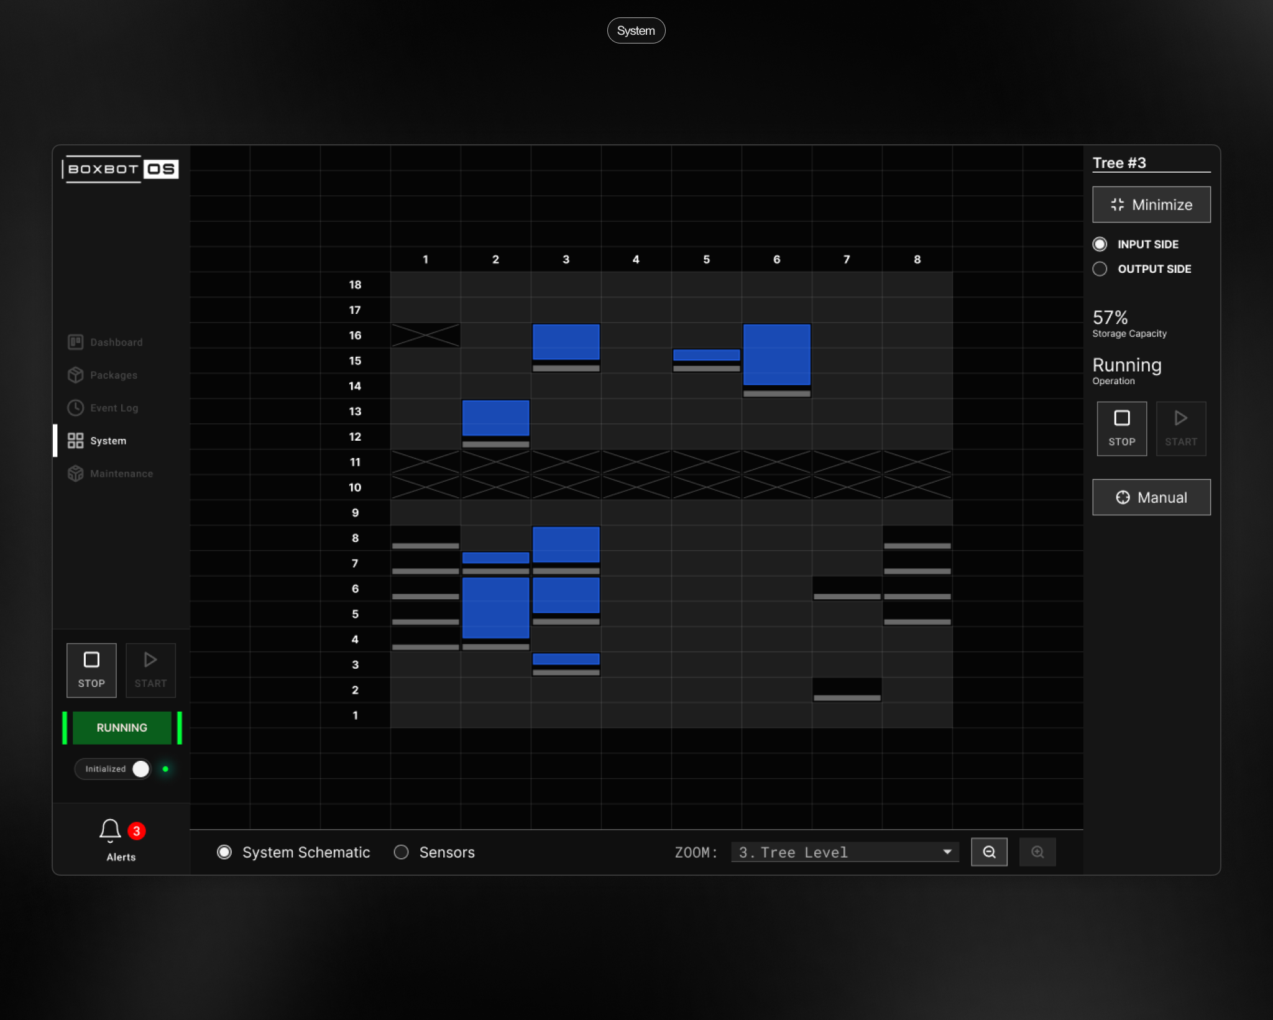The width and height of the screenshot is (1273, 1020).
Task: Select the Sensors view radio button
Action: (x=402, y=852)
